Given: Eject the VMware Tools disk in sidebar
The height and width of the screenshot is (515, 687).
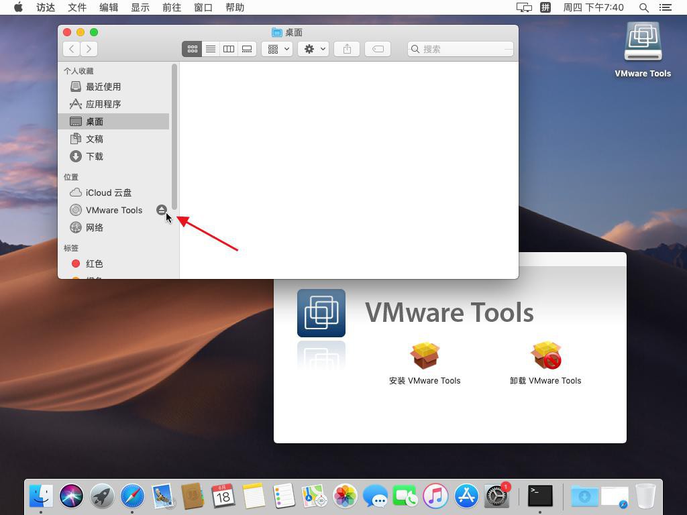Looking at the screenshot, I should tap(161, 210).
